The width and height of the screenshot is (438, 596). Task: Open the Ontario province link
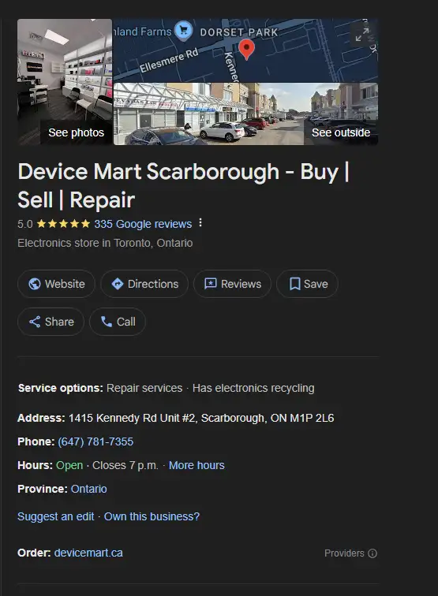88,489
